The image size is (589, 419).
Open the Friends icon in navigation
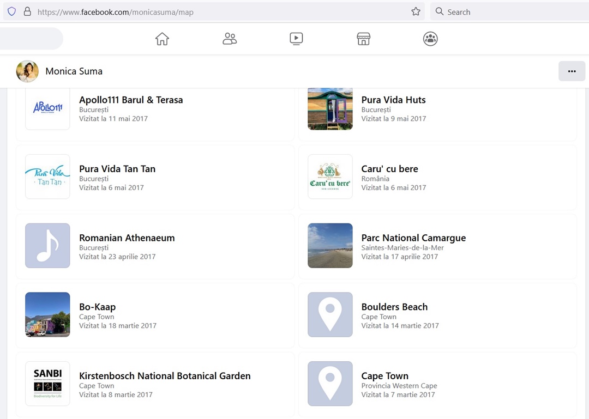click(x=230, y=39)
